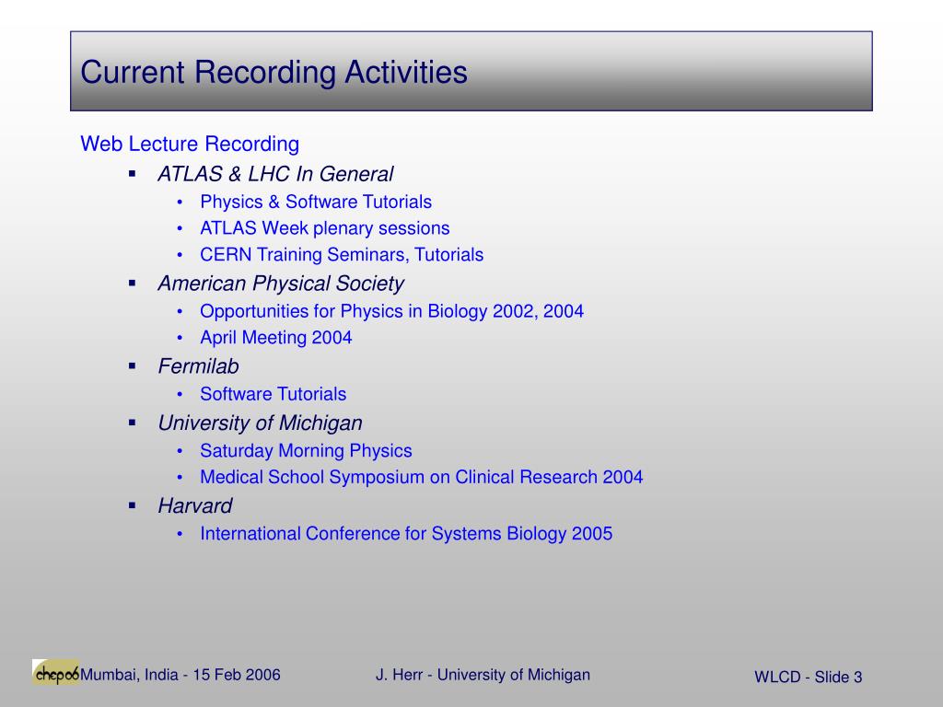Viewport: 943px width, 707px height.
Task: Select 'ATLAS Week plenary sessions' bullet
Action: pyautogui.click(x=325, y=228)
